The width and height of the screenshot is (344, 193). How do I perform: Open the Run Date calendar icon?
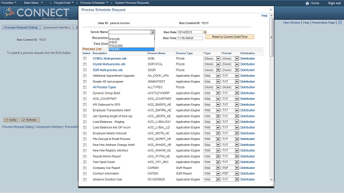(x=205, y=32)
